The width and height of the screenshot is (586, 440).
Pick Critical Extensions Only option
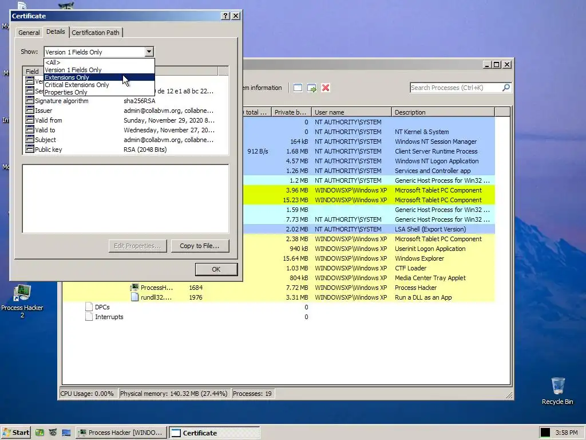[x=99, y=85]
